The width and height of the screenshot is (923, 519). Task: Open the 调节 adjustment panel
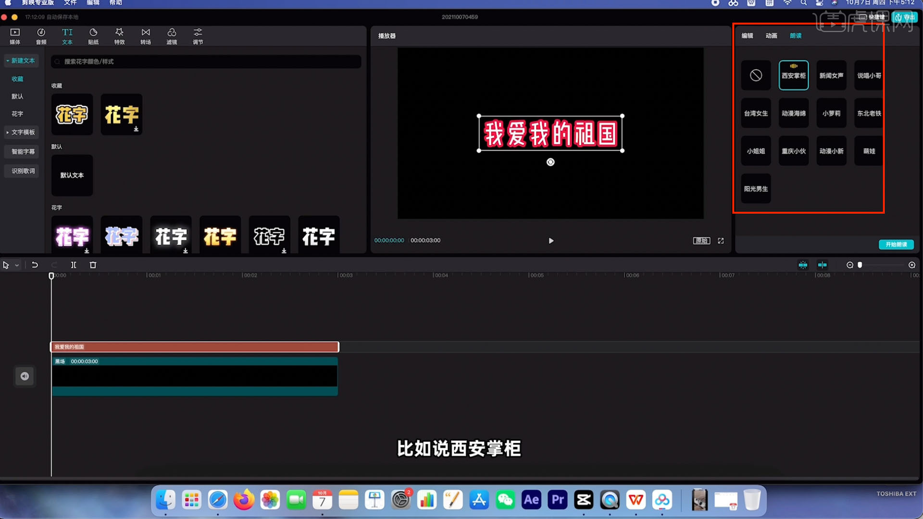click(x=198, y=36)
